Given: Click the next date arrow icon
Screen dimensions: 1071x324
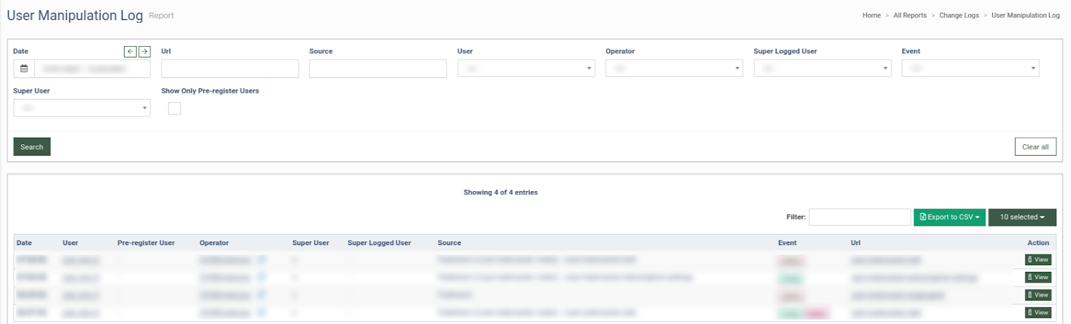Looking at the screenshot, I should tap(144, 51).
